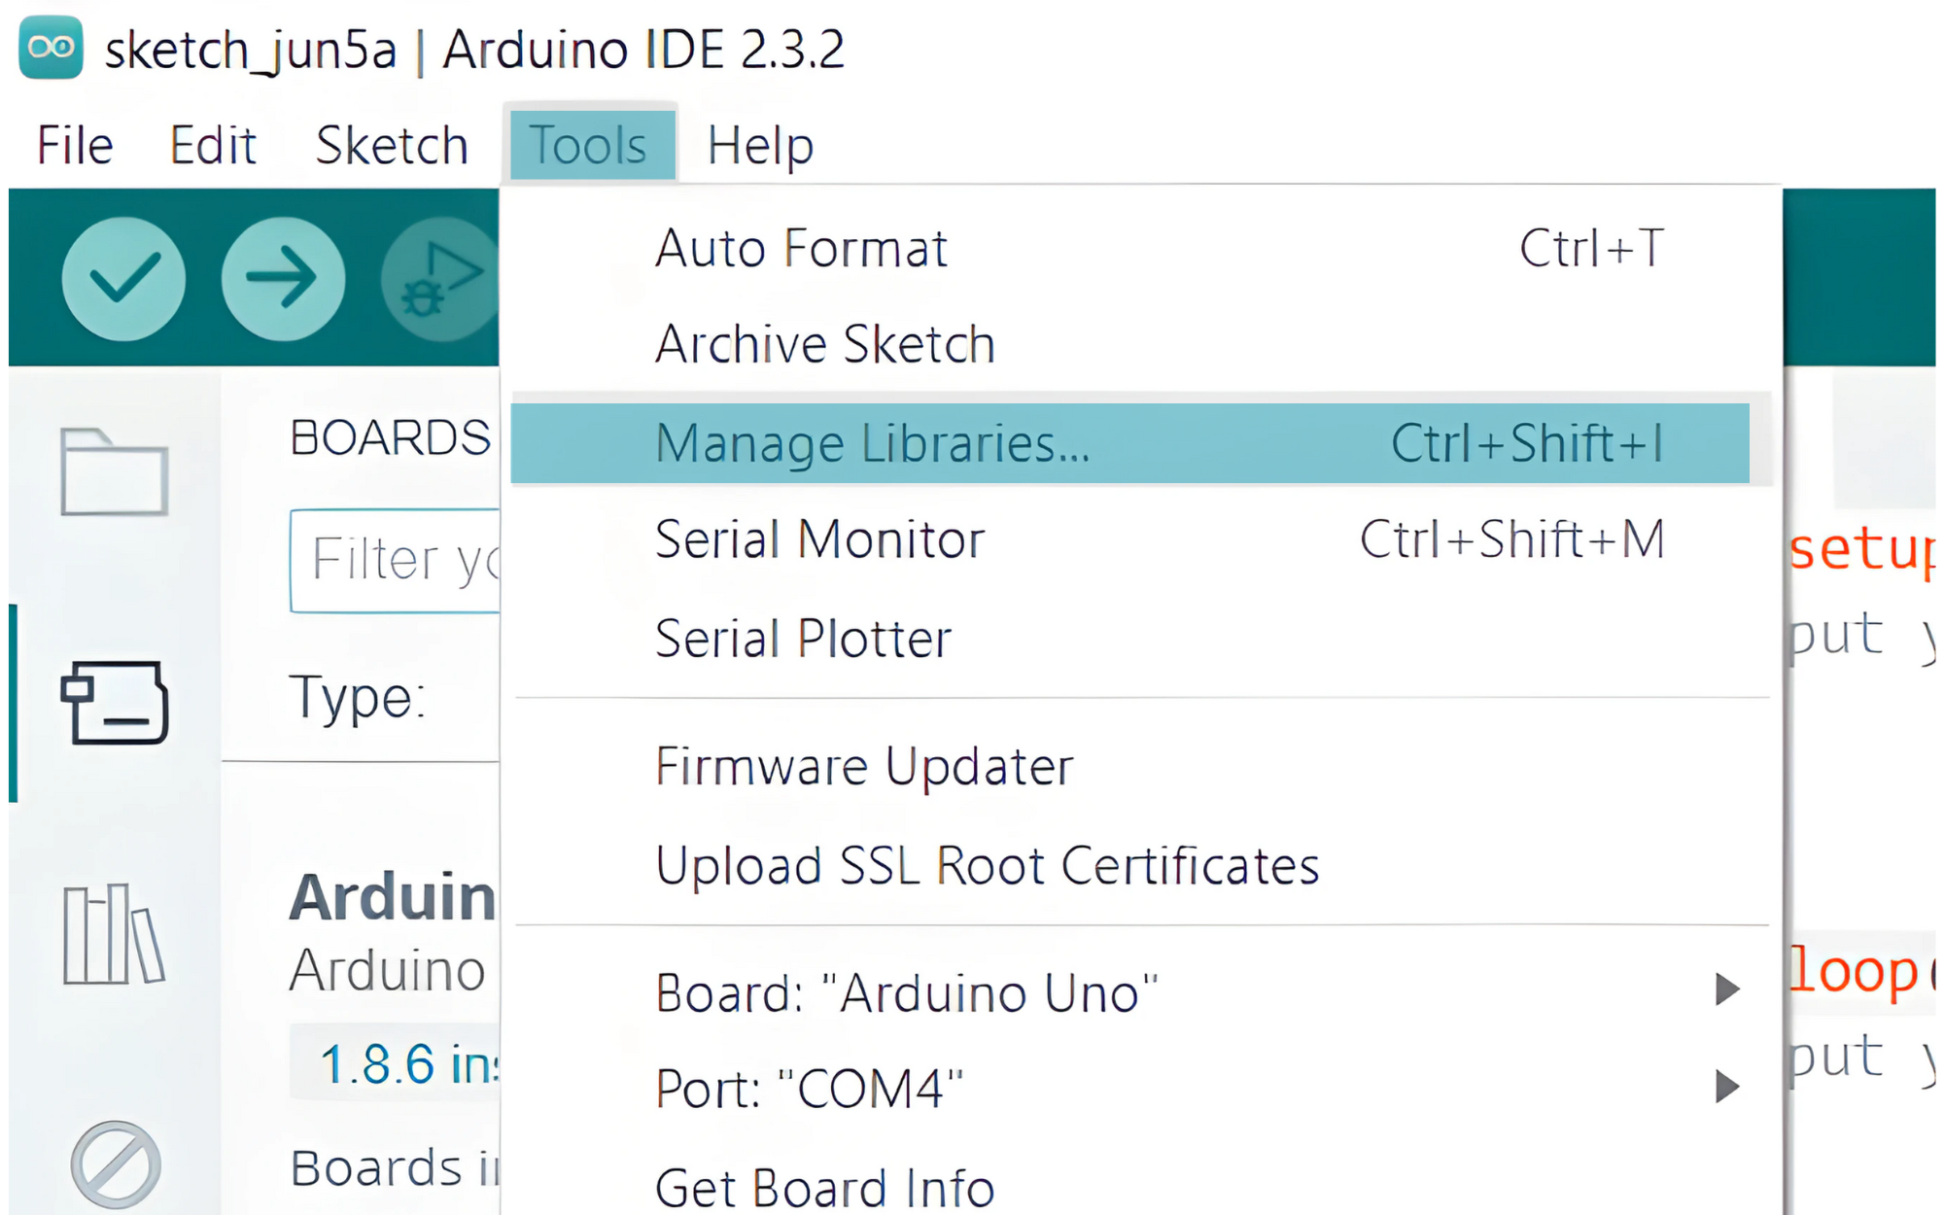Expand the Port "COM4" submenu arrow
The width and height of the screenshot is (1944, 1215).
coord(1727,1086)
